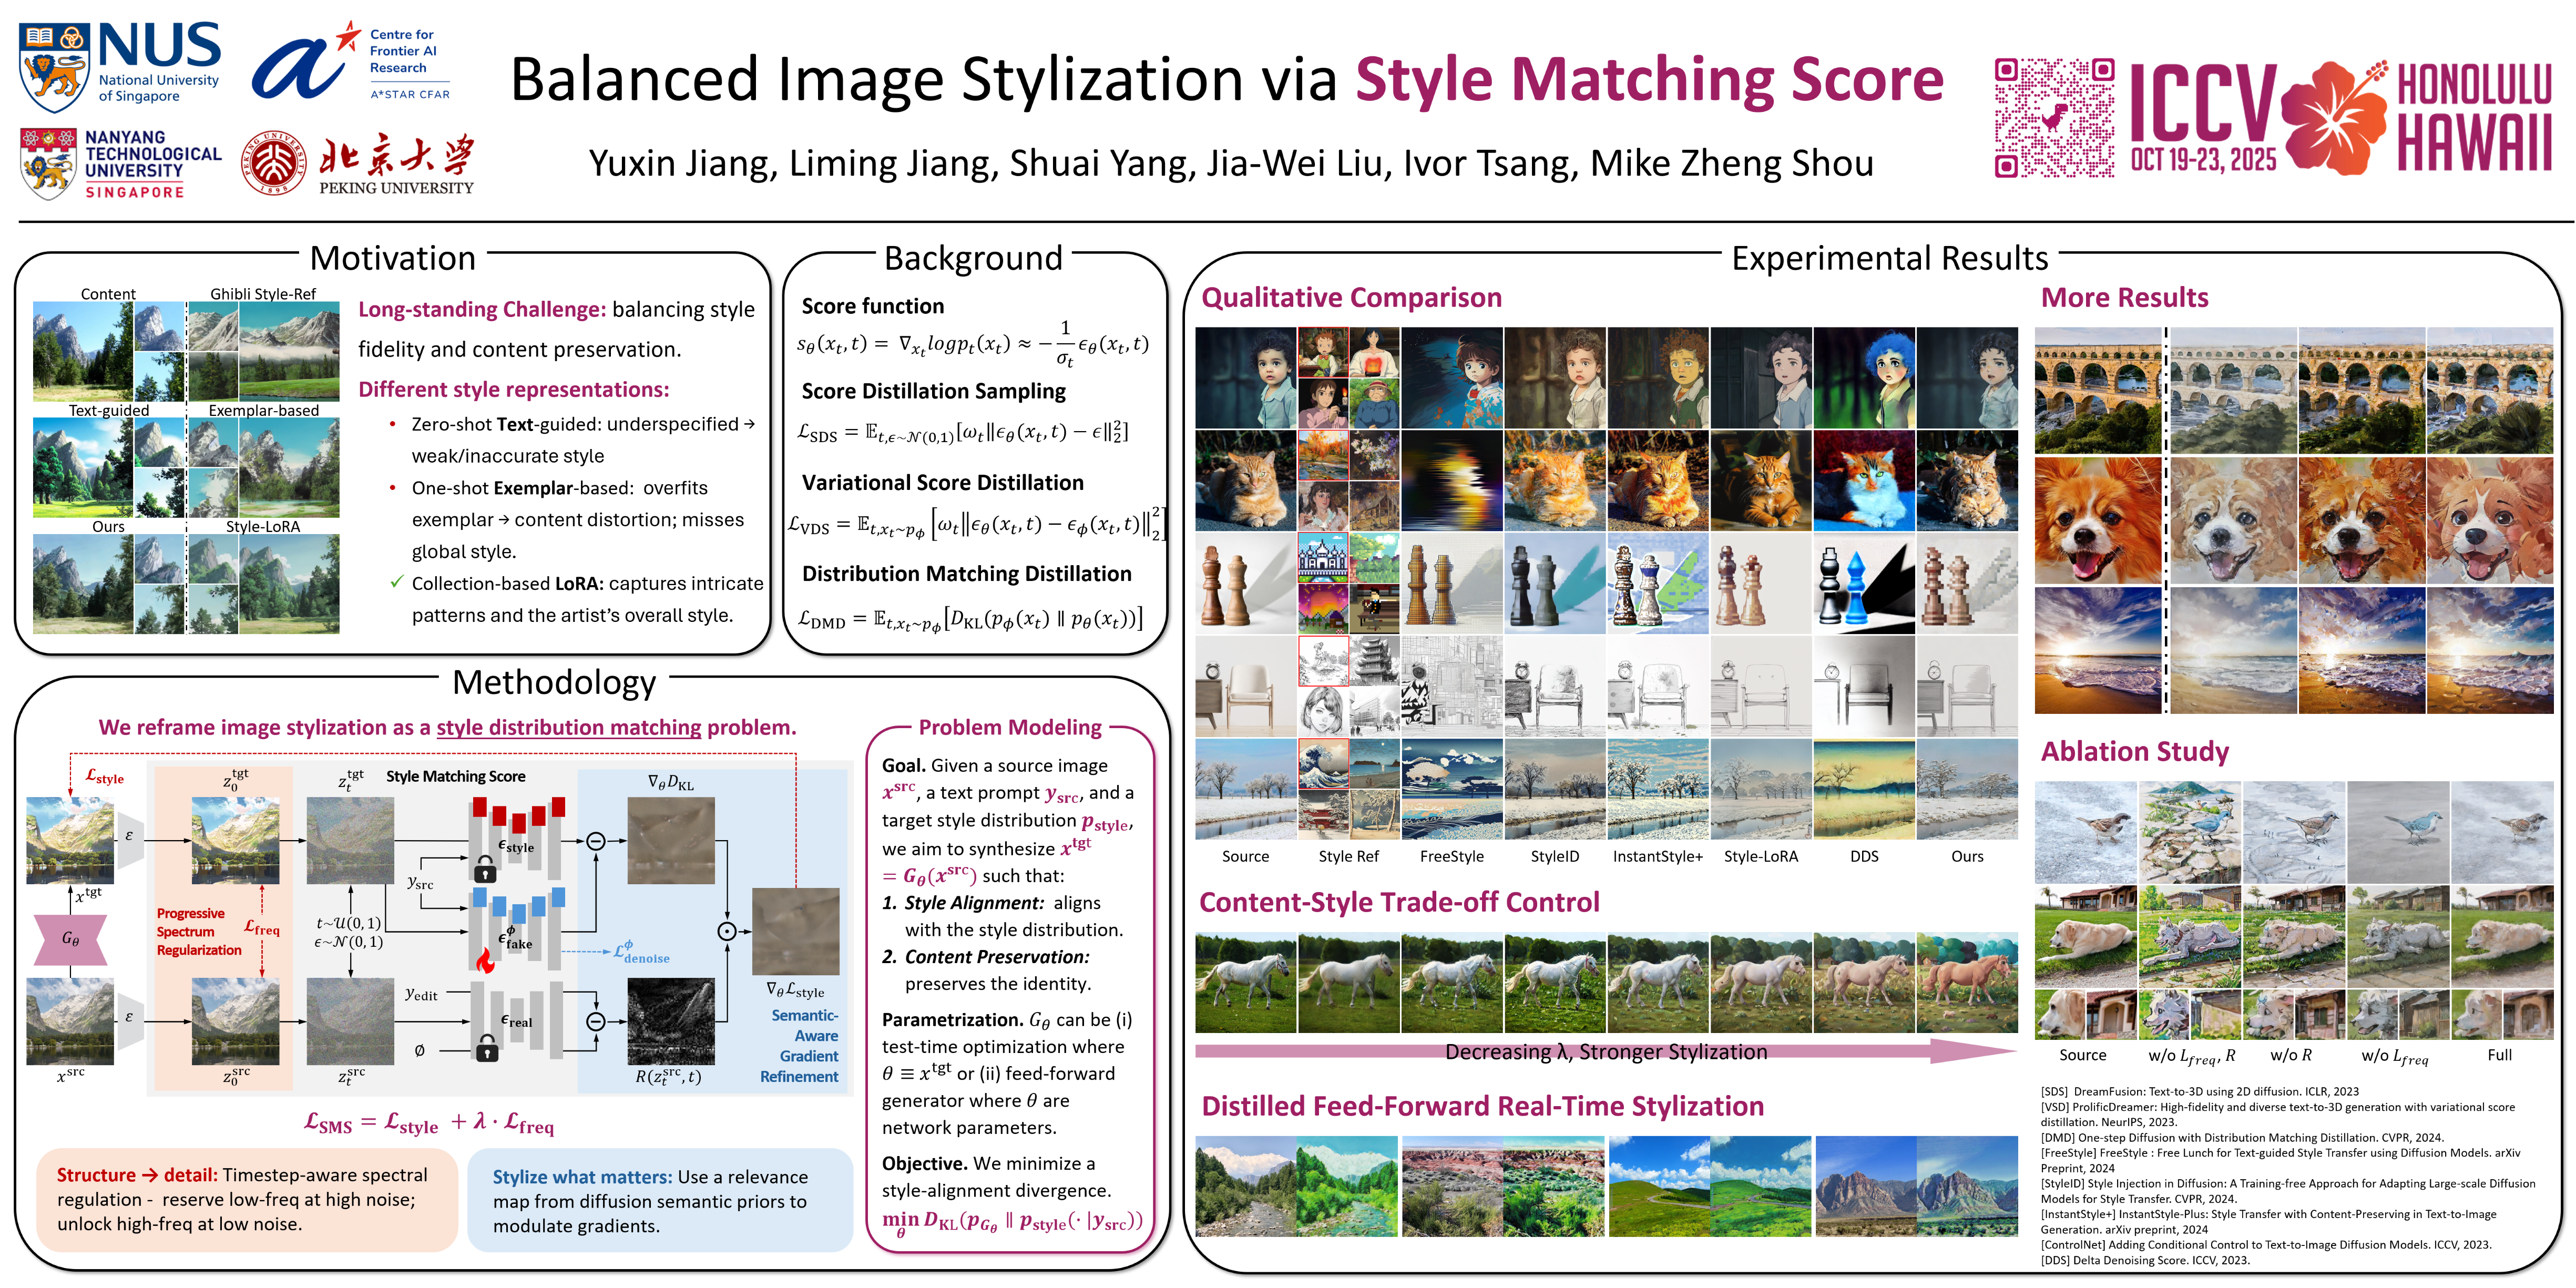This screenshot has width=2576, height=1288.
Task: Click the Structure to detail orange box
Action: click(246, 1199)
